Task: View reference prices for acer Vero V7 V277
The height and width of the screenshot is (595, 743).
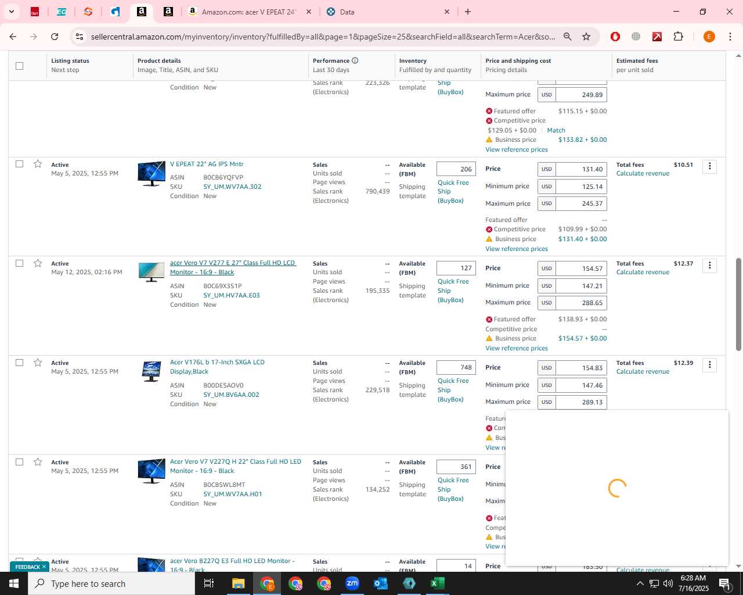Action: [x=517, y=348]
